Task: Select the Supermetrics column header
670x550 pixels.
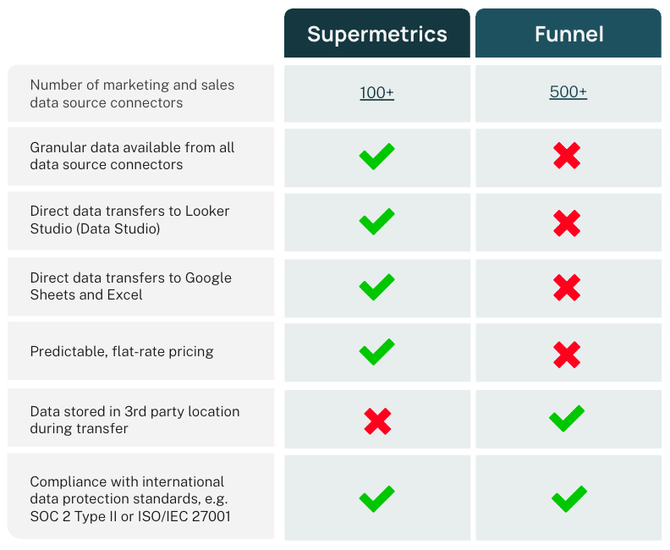Action: tap(377, 34)
